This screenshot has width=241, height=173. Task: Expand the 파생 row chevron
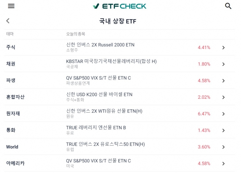point(224,81)
